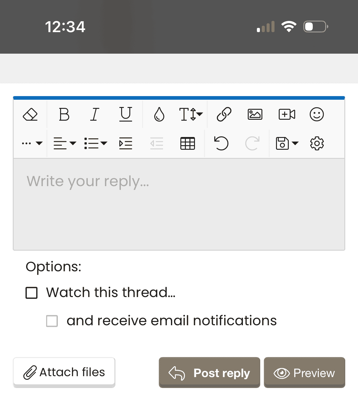Open the Drafts save dropdown
The image size is (358, 398).
tap(287, 143)
